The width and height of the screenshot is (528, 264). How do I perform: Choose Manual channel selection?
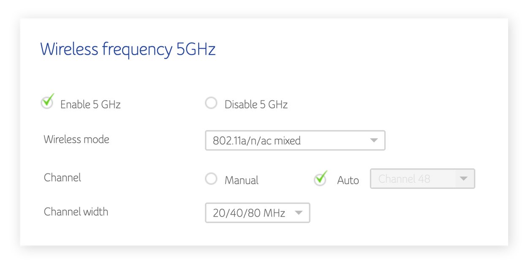point(211,179)
